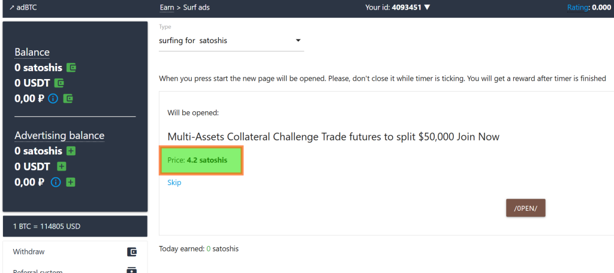Screen dimensions: 614x273
Task: Click the satoshis balance wallet icon
Action: [x=71, y=68]
